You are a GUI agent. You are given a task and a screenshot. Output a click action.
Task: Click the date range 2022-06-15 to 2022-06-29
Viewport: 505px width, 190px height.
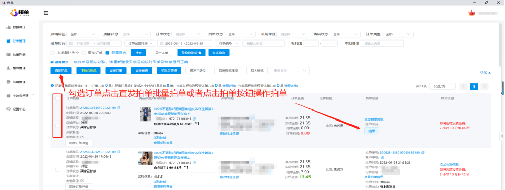point(184,43)
